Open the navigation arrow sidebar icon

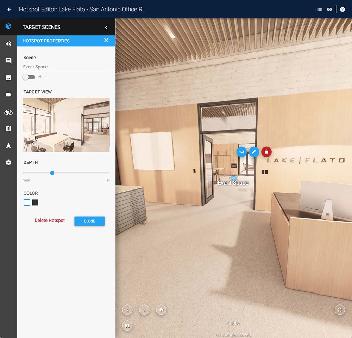[8, 146]
